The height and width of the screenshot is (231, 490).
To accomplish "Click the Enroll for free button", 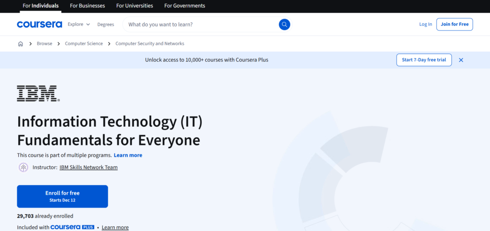I will point(62,196).
